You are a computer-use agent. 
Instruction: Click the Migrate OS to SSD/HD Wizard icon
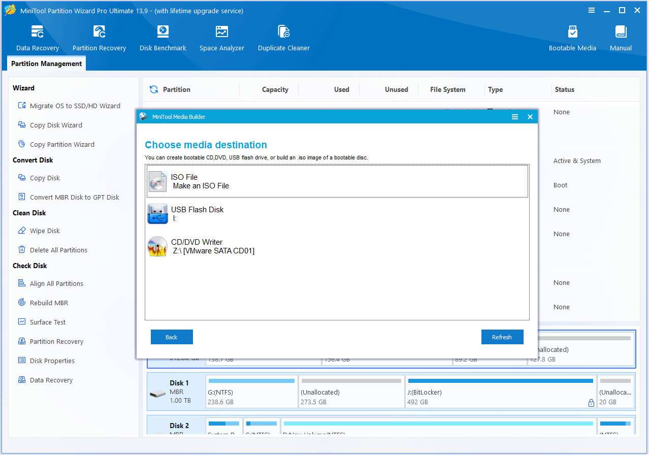click(x=22, y=106)
